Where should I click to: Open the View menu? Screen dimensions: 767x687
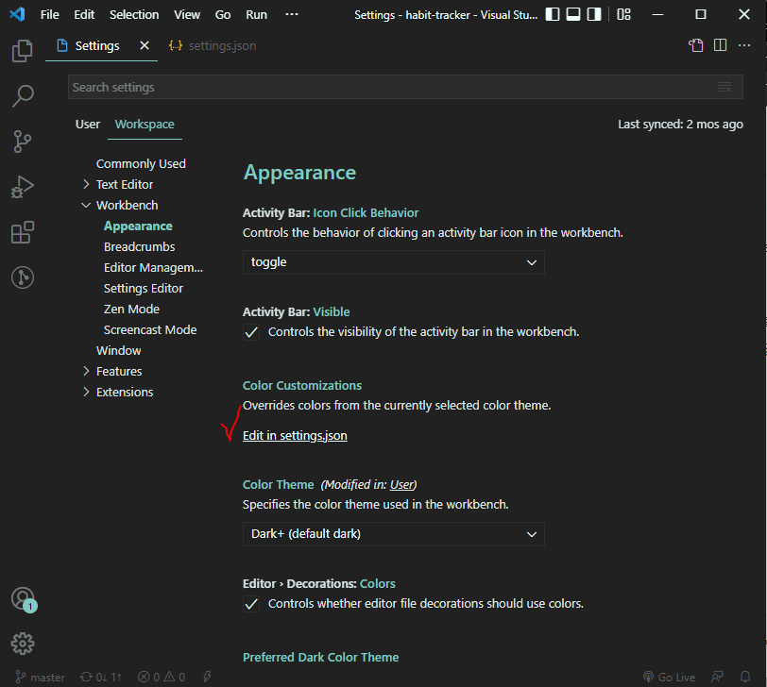pyautogui.click(x=187, y=15)
